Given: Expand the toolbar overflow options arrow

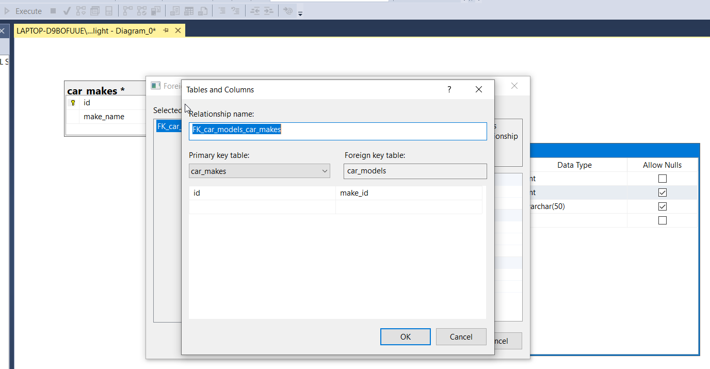Looking at the screenshot, I should [x=300, y=13].
